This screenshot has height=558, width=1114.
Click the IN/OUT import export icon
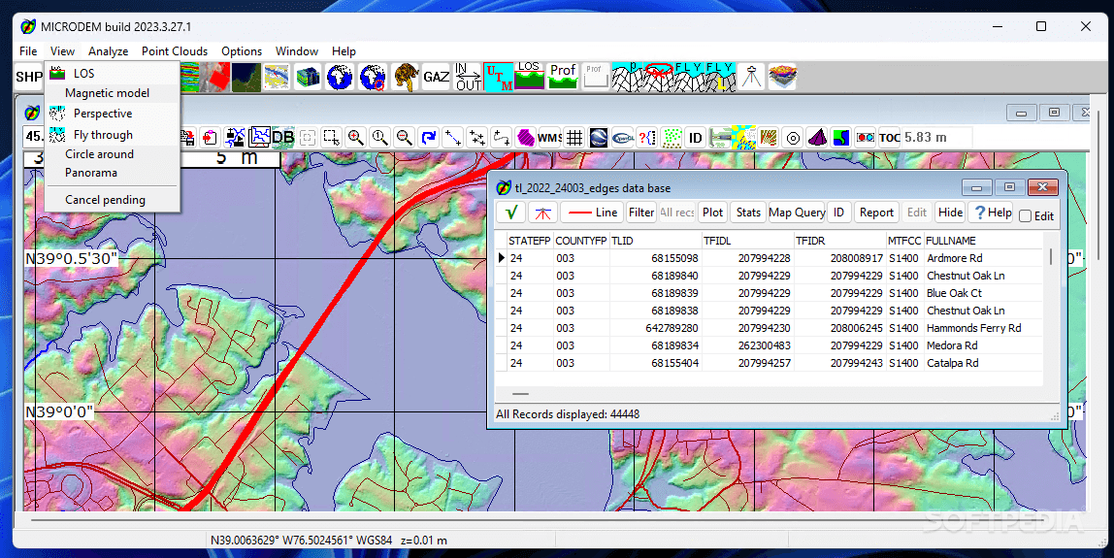pyautogui.click(x=468, y=76)
